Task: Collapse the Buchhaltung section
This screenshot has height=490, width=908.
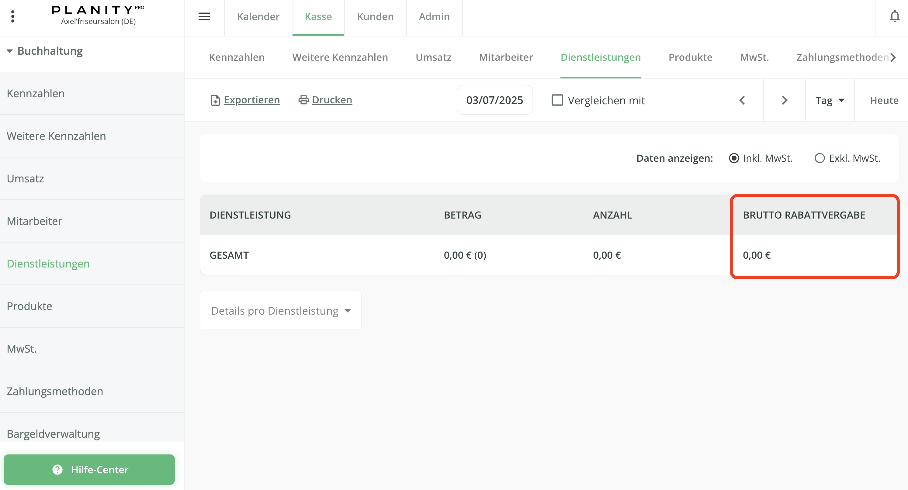Action: tap(9, 51)
